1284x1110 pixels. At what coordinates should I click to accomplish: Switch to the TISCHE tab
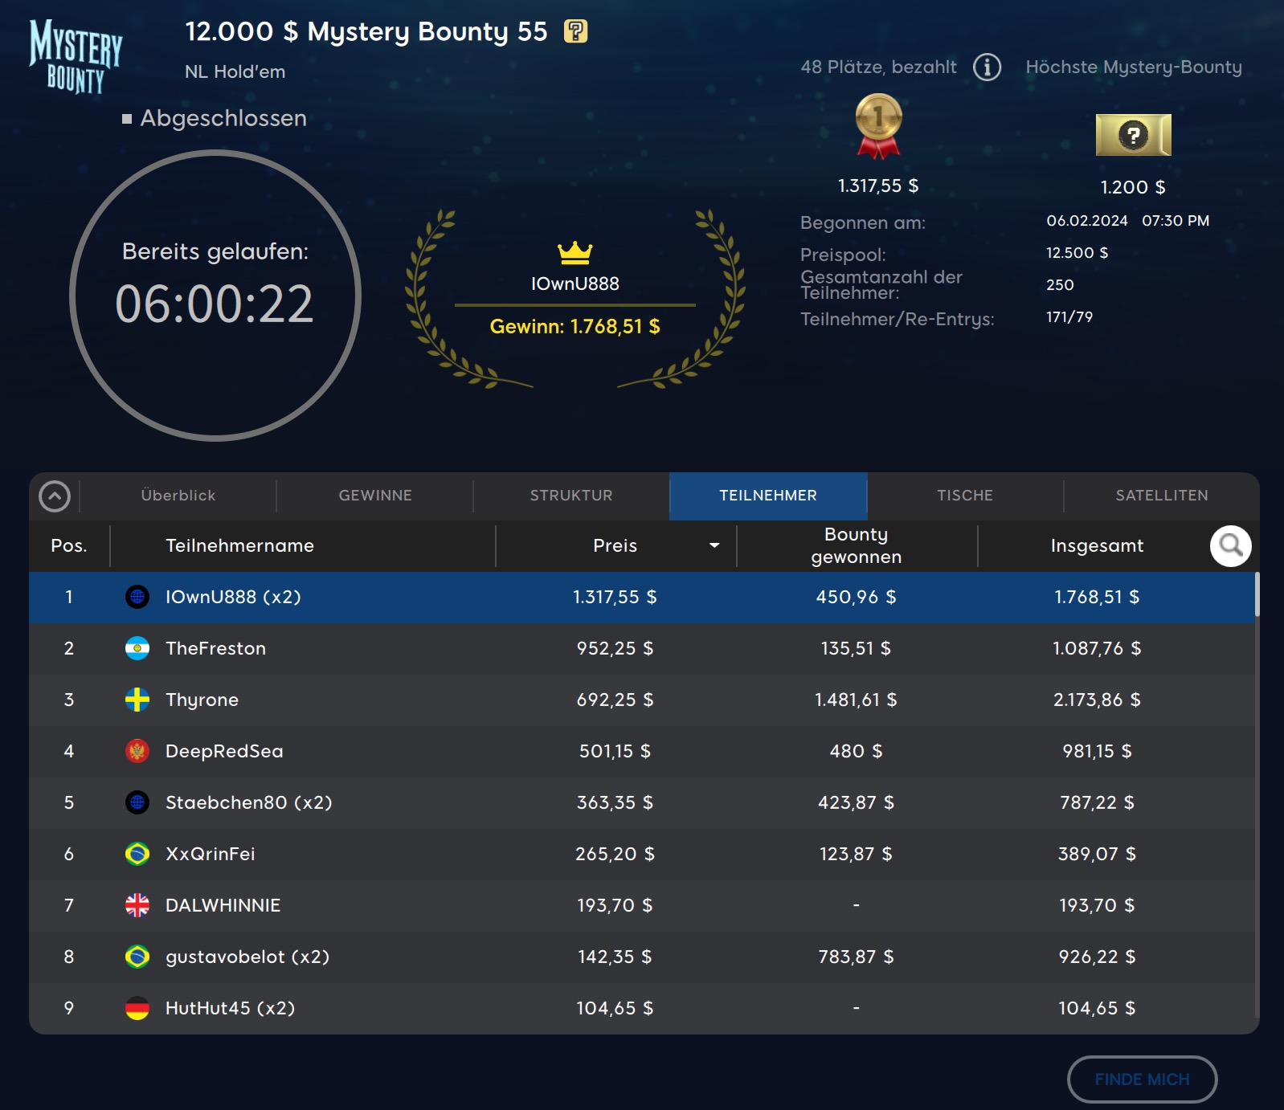[964, 496]
